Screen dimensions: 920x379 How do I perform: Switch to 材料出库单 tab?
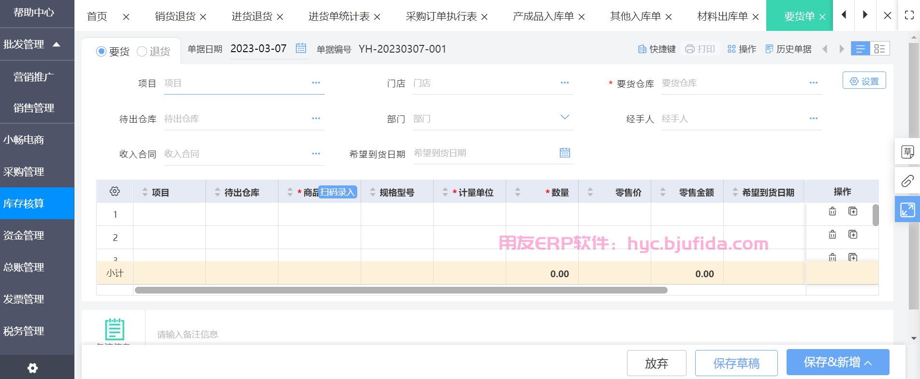click(722, 16)
